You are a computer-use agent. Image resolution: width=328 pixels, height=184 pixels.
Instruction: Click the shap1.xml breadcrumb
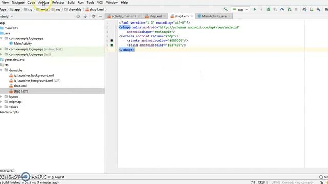[x=95, y=9]
